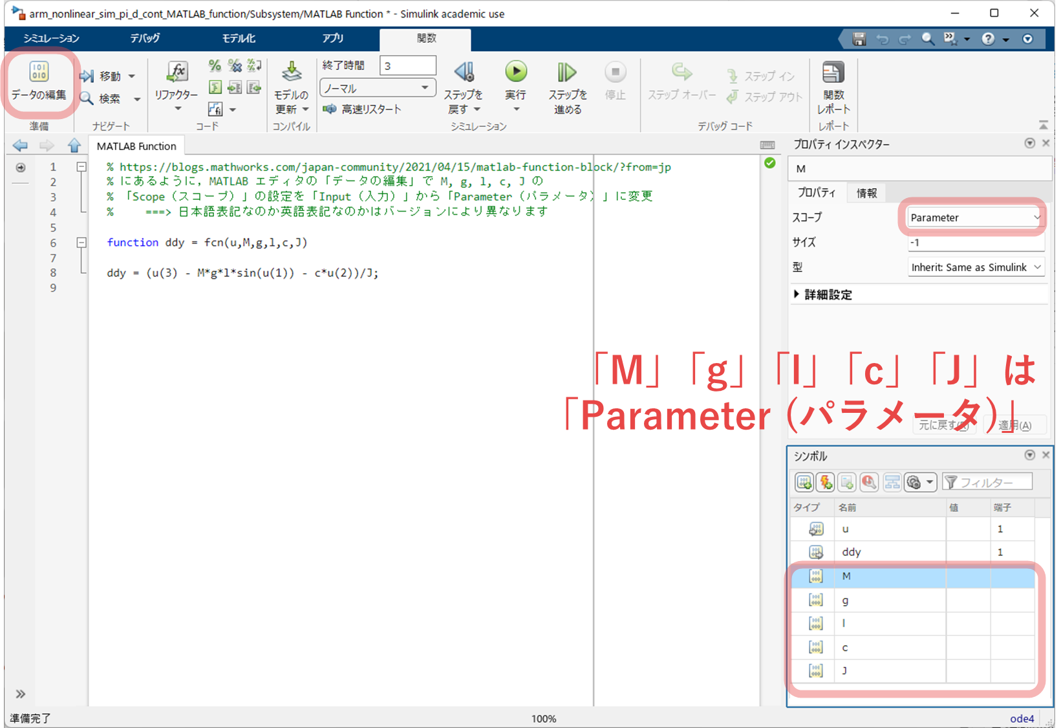1061x728 pixels.
Task: Click the 検索 (Find) magnifier icon
Action: tap(87, 98)
